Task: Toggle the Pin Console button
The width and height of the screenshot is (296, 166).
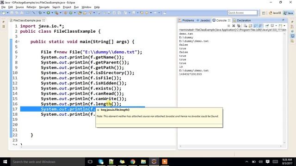Action: 267,26
